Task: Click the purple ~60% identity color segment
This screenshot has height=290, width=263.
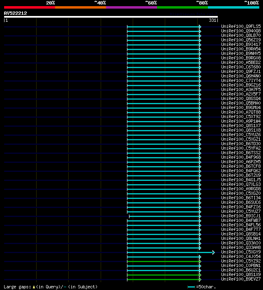Action: [131, 7]
